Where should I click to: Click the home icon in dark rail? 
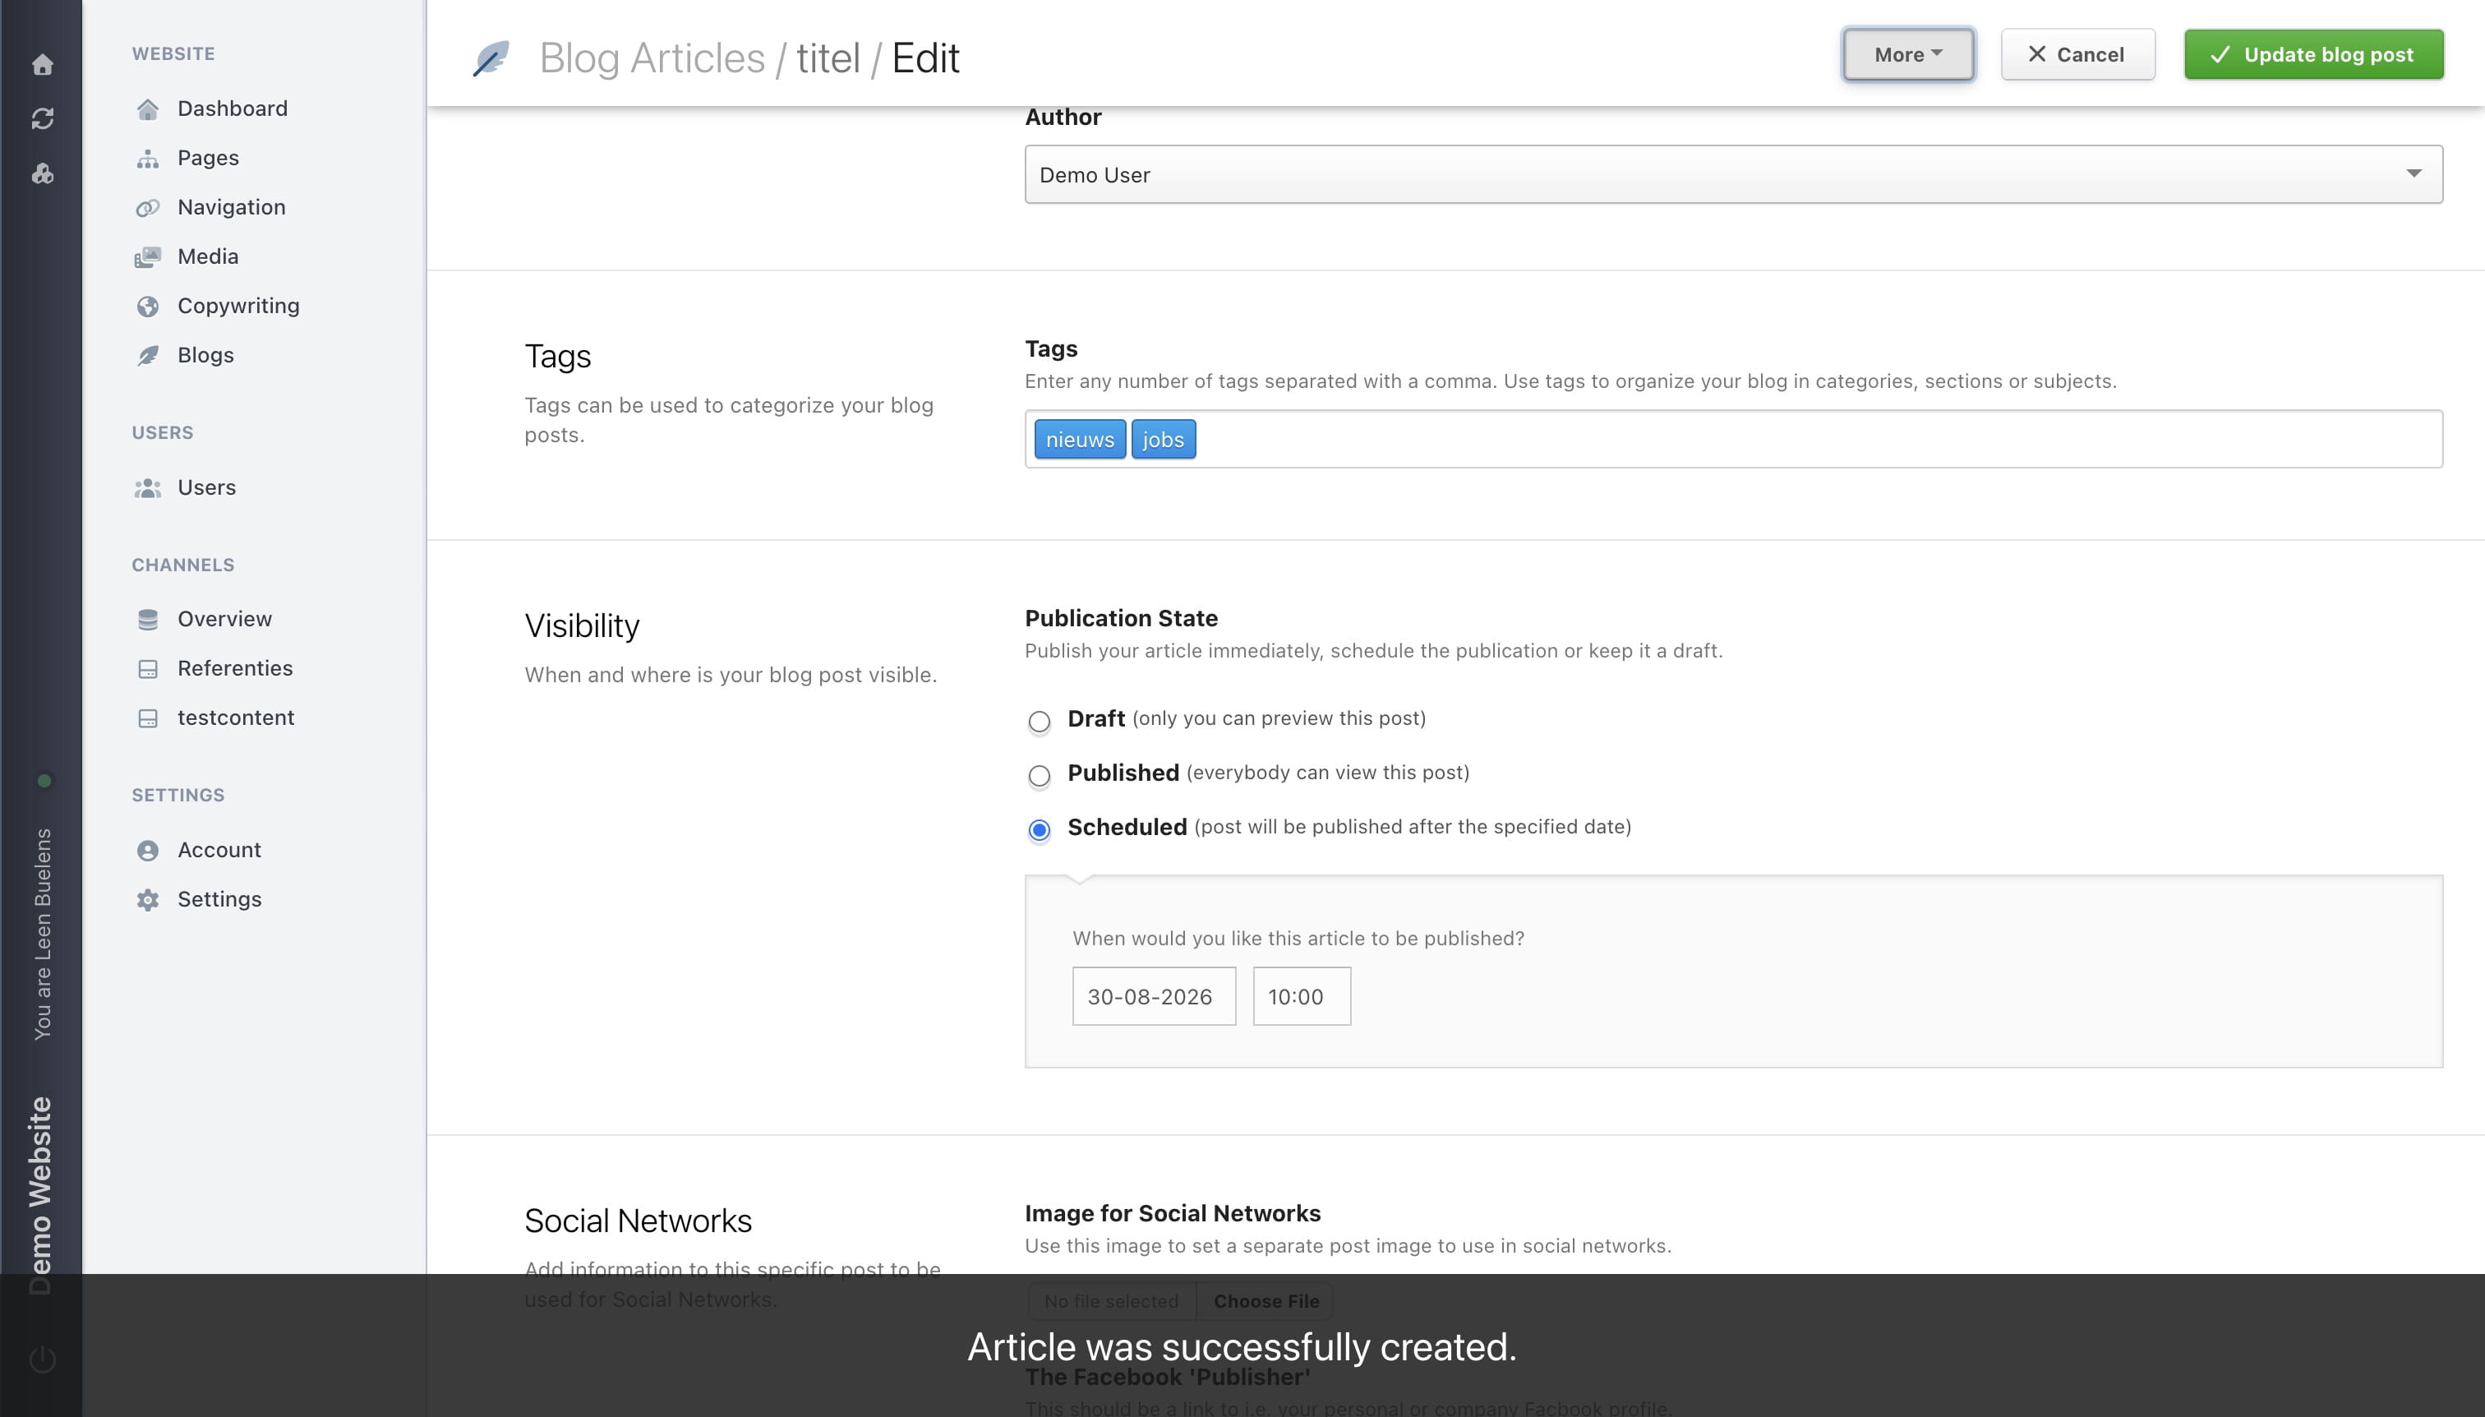coord(42,64)
